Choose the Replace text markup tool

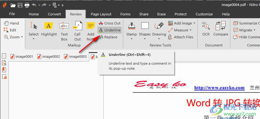coord(108,37)
